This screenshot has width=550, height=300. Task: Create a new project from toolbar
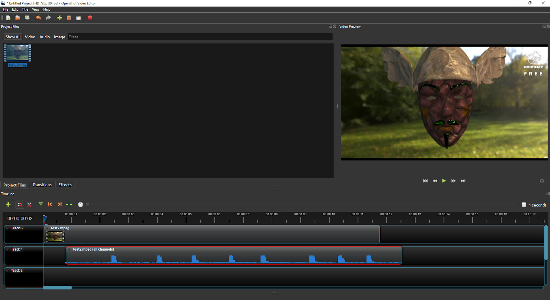(8, 18)
